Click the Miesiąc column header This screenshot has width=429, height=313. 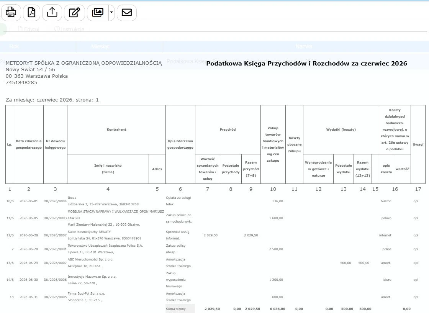click(100, 46)
